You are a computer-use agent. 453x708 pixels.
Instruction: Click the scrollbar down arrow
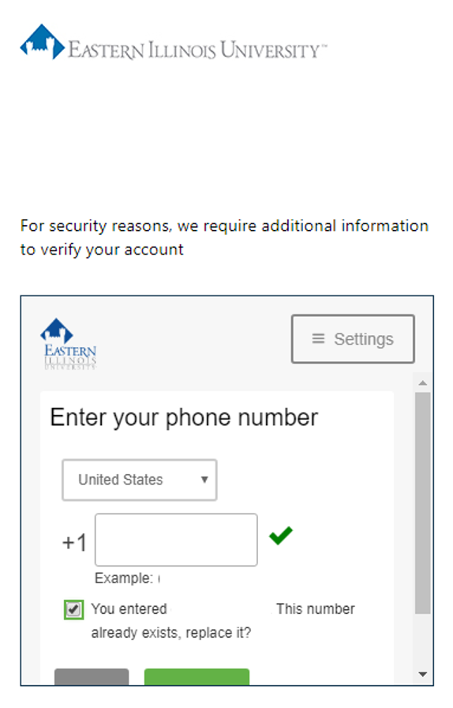(x=423, y=675)
